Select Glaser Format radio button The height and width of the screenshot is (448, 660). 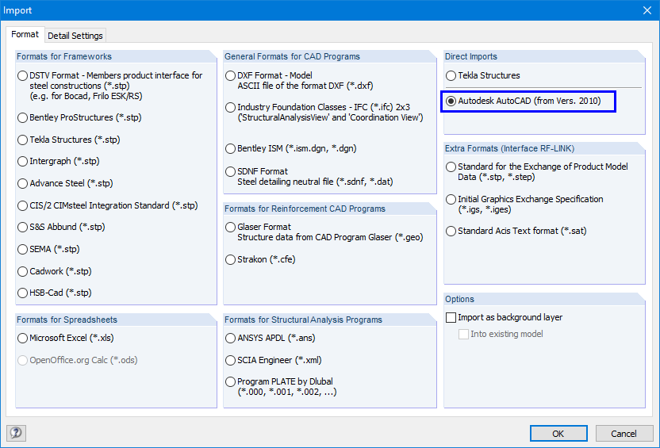click(230, 228)
